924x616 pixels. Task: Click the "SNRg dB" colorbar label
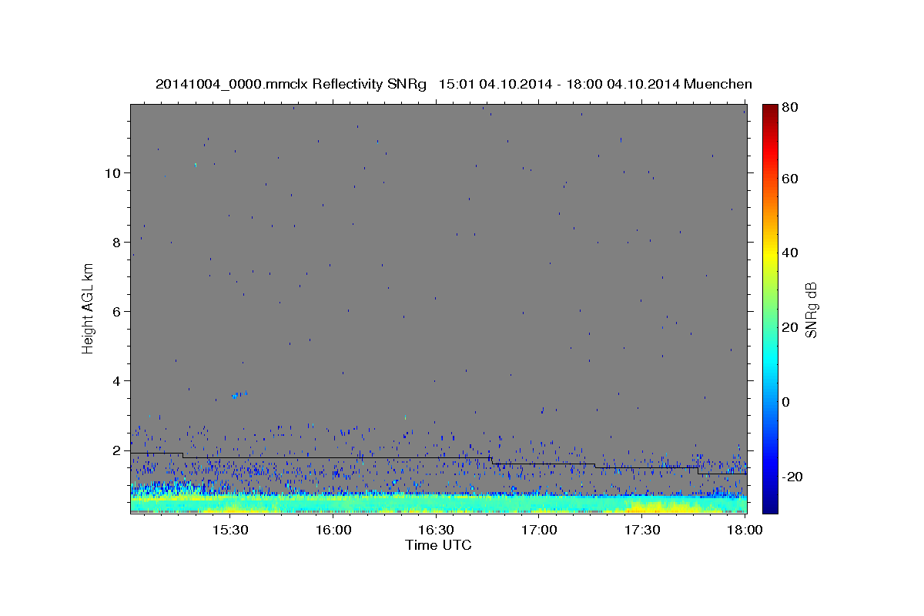810,310
